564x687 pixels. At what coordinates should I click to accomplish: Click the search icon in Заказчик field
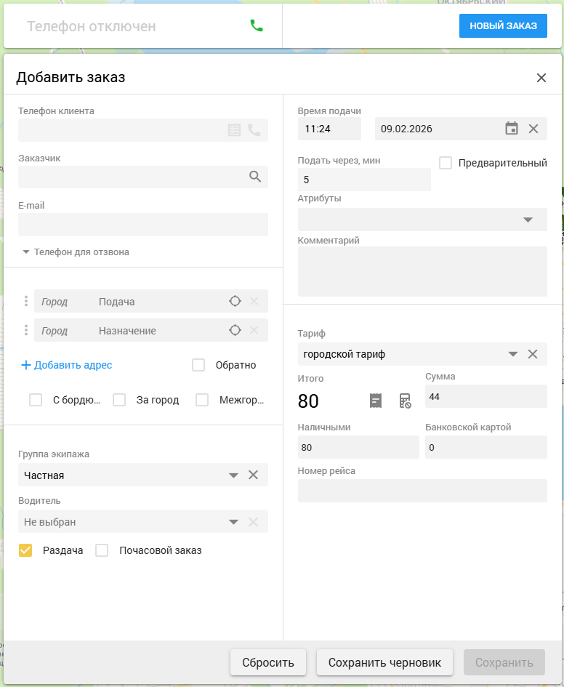pos(254,177)
